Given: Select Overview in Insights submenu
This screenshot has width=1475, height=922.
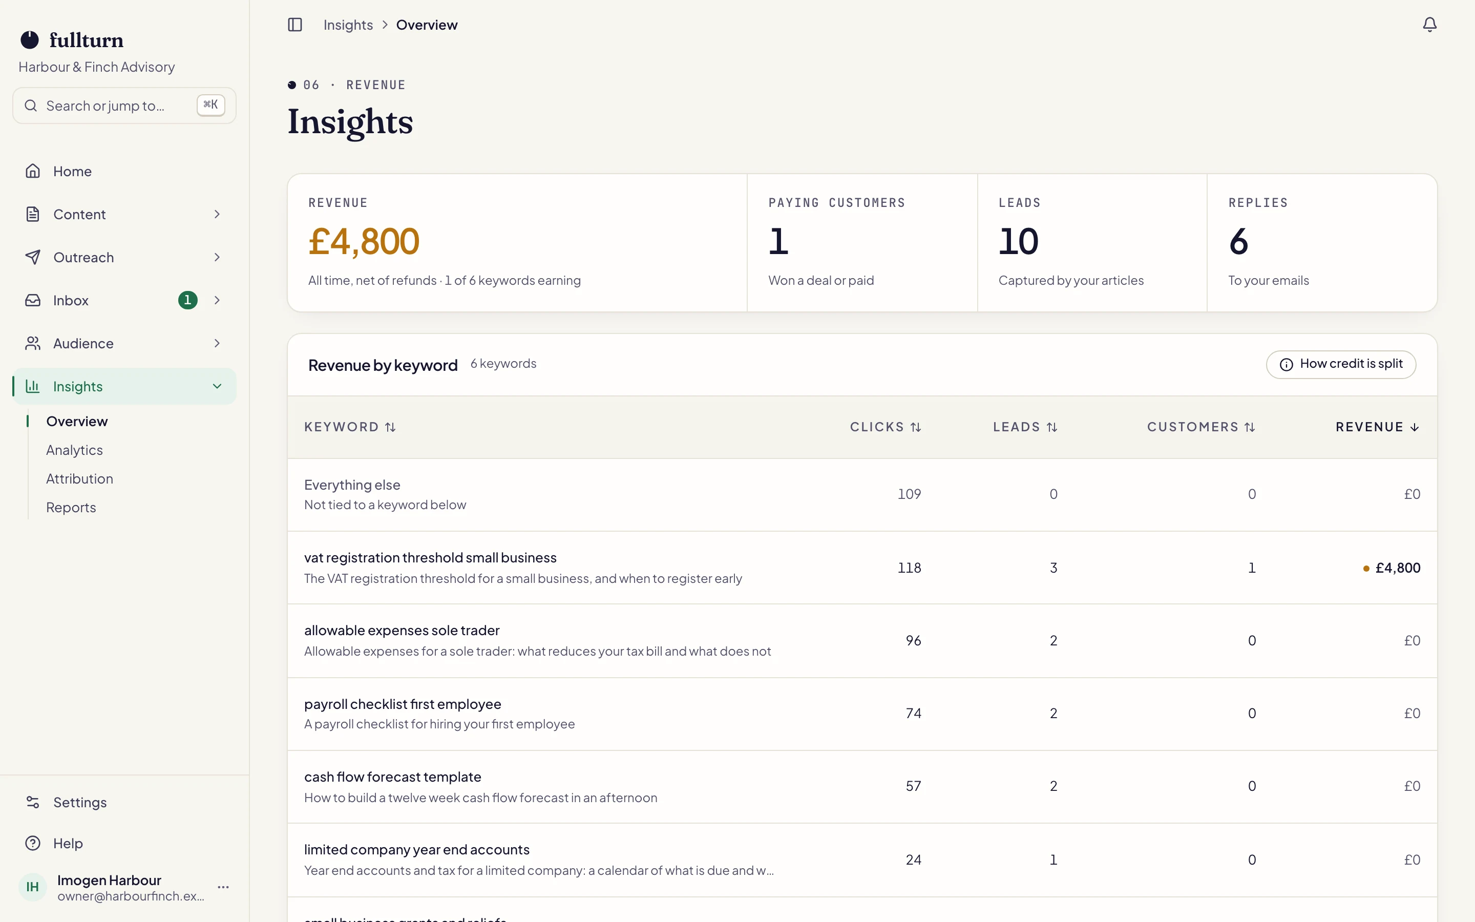Looking at the screenshot, I should [x=77, y=422].
